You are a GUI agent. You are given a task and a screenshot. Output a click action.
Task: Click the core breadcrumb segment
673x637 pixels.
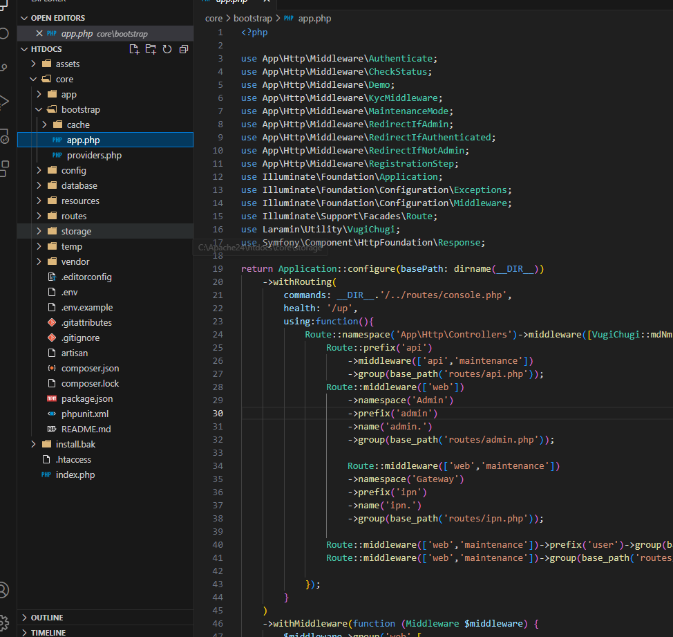[214, 19]
